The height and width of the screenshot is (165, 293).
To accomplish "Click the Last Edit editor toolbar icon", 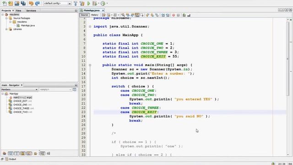I will pos(104,15).
